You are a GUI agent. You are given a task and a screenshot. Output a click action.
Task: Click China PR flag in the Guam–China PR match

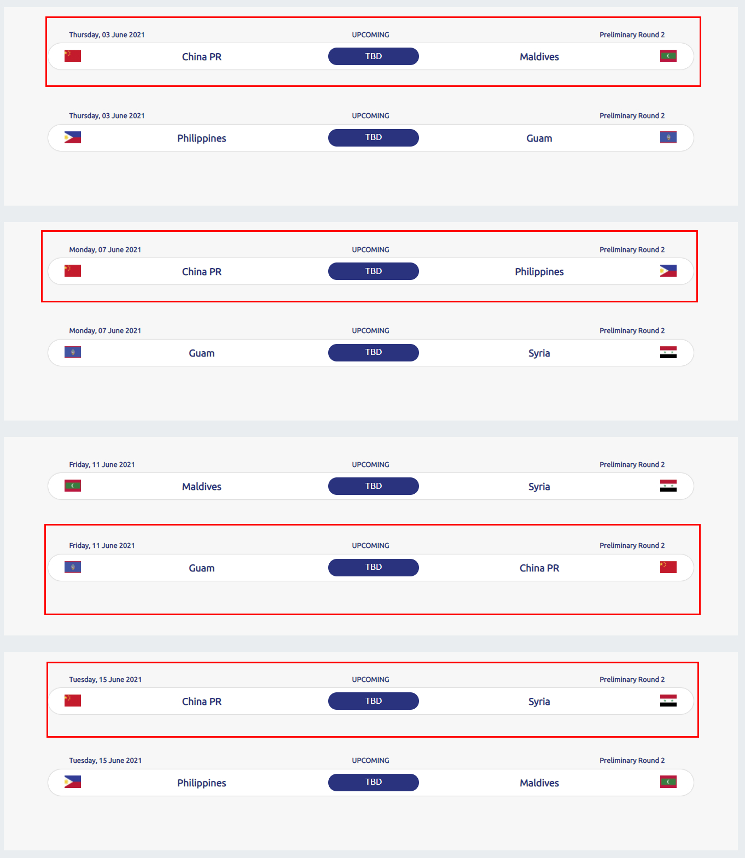coord(668,567)
